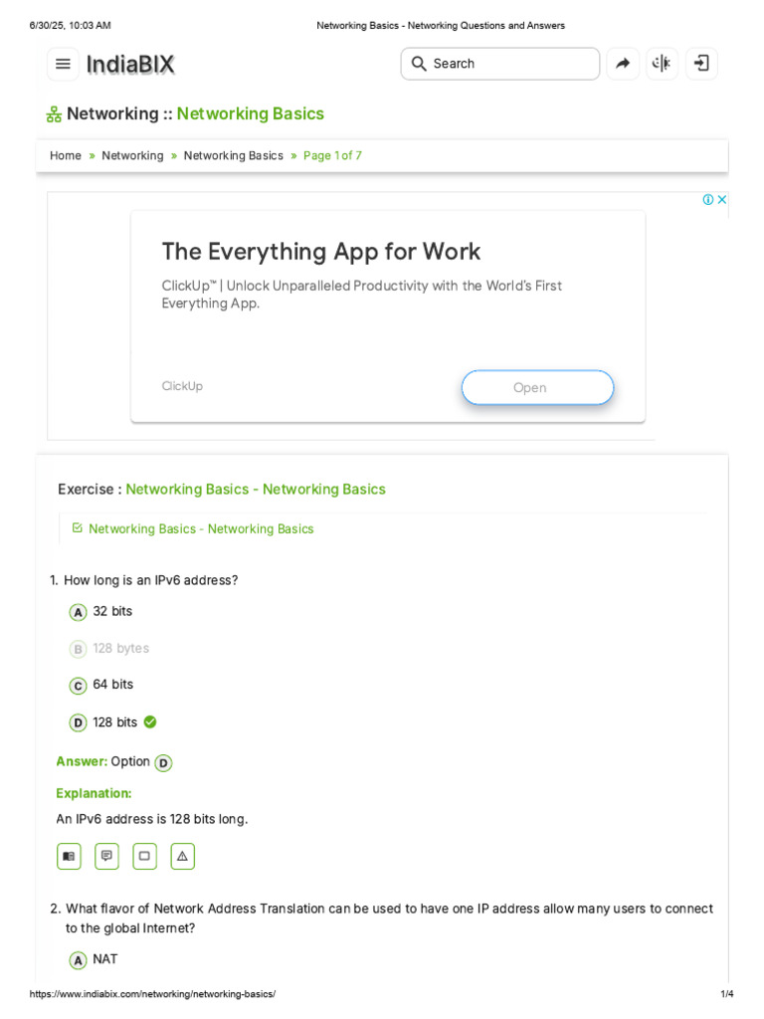This screenshot has height=1019, width=764.
Task: Open Networking in breadcrumb trail
Action: pos(132,155)
